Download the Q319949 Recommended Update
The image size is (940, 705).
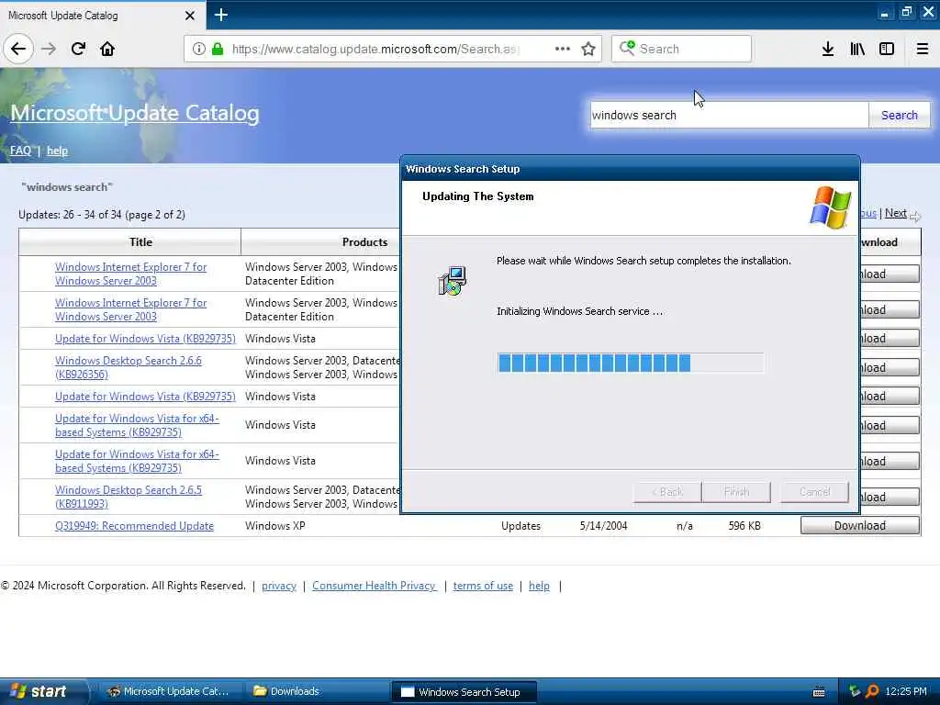point(859,525)
